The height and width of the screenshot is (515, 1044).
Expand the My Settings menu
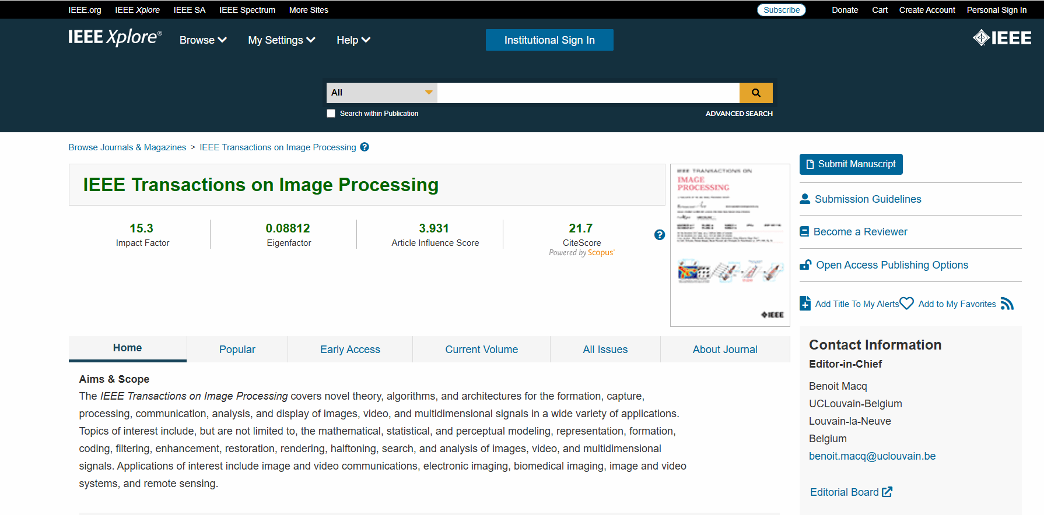pos(282,40)
